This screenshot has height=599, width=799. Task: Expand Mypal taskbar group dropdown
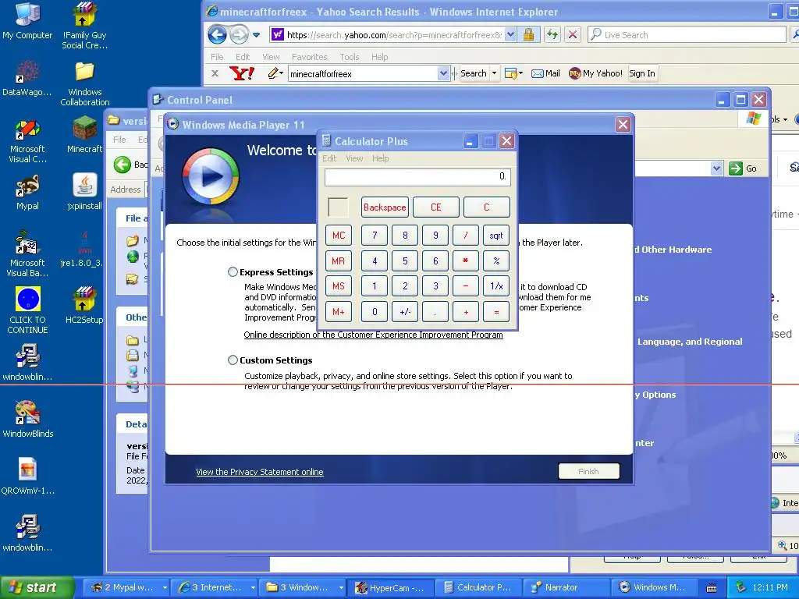(x=165, y=588)
